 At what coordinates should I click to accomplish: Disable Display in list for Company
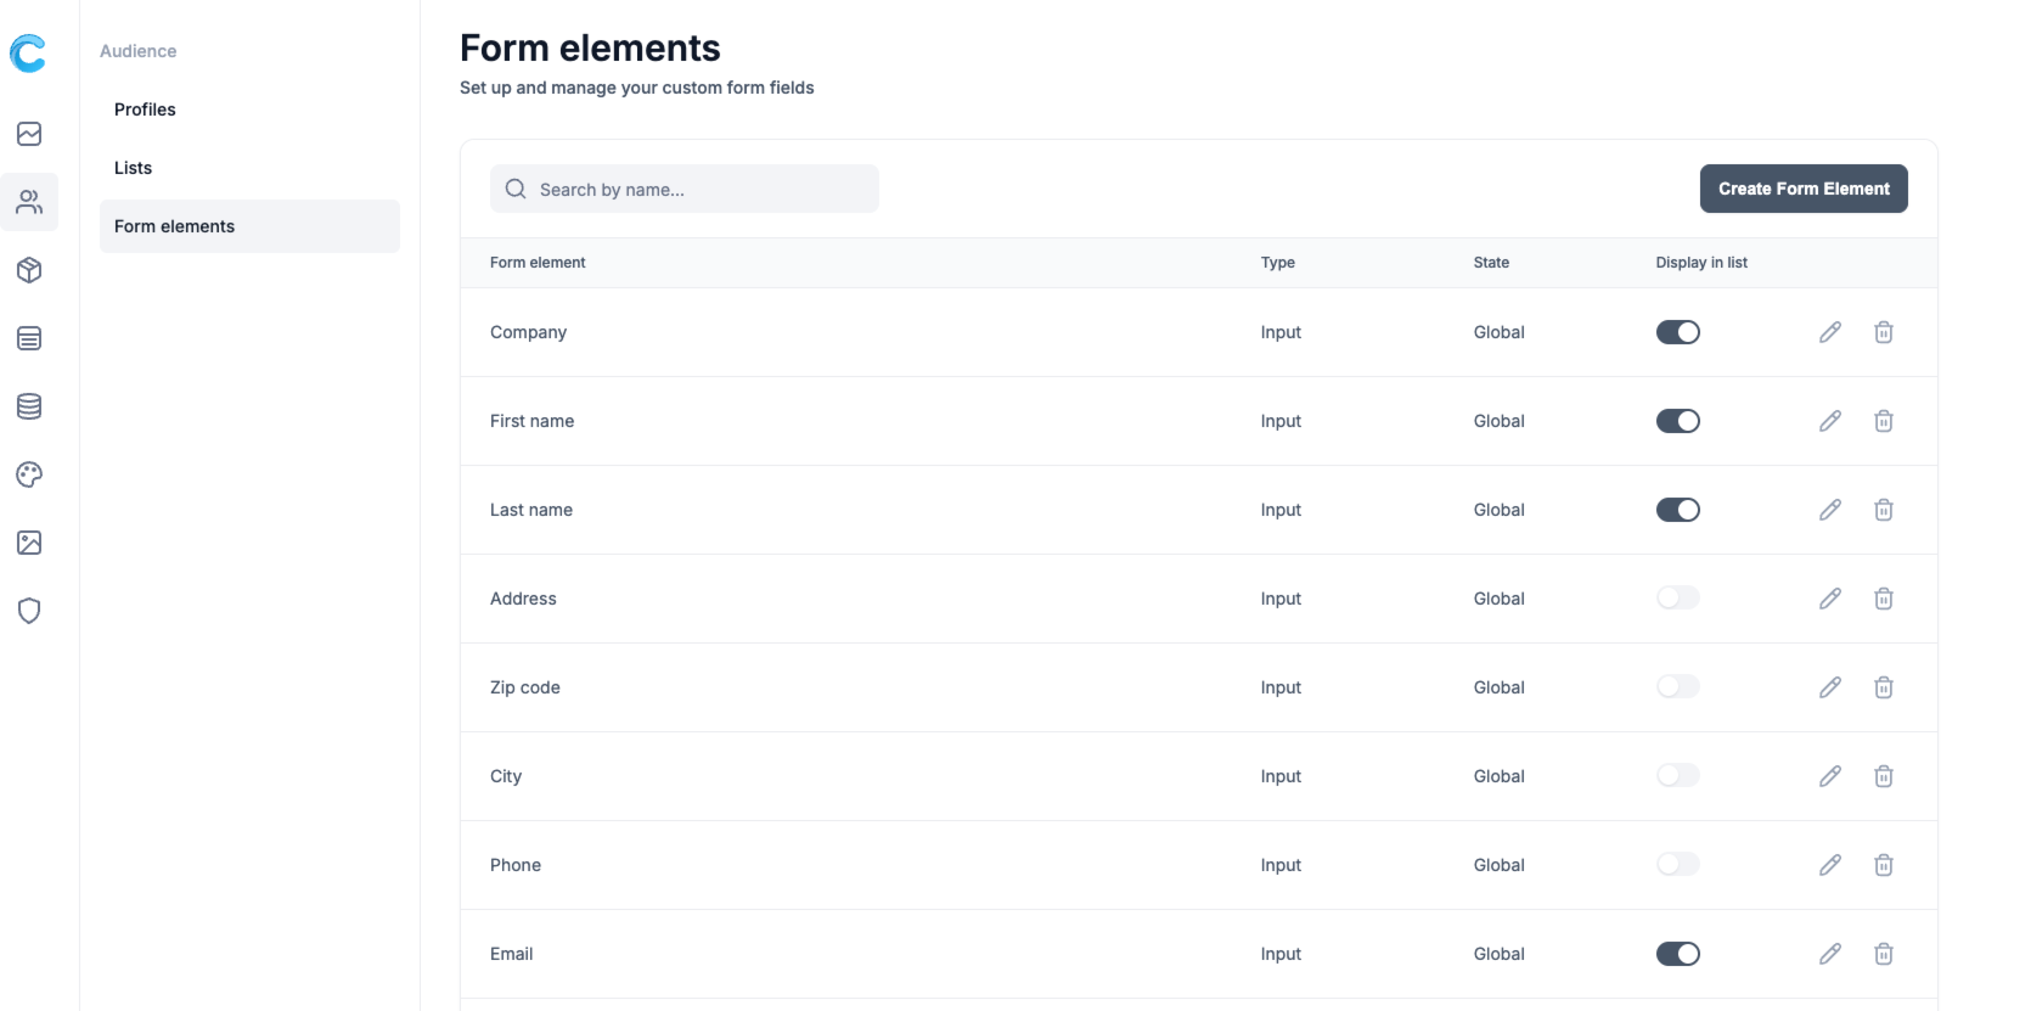[1677, 332]
